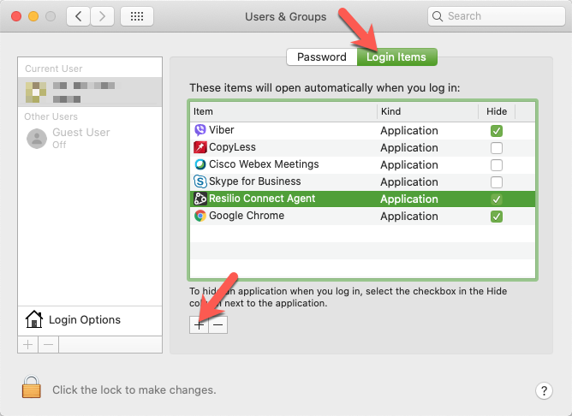
Task: Show all preferences grid button
Action: tap(137, 16)
